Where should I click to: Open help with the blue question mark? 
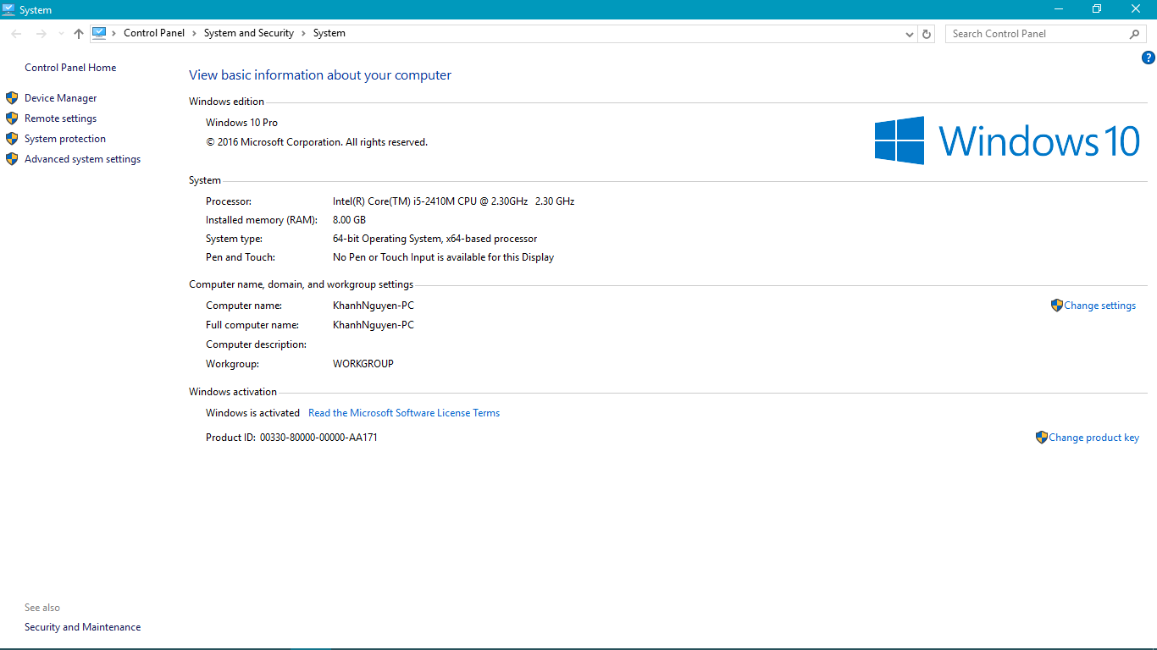point(1148,58)
